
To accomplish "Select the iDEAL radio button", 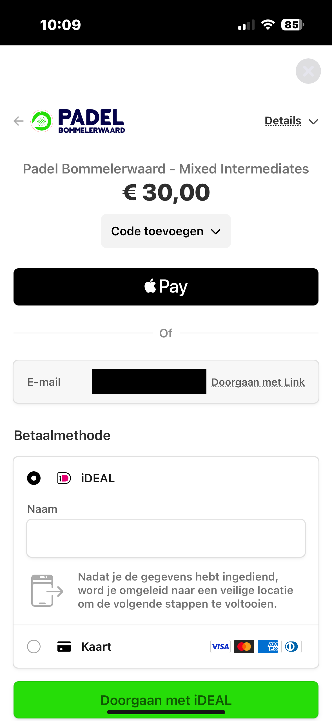I will [x=34, y=478].
